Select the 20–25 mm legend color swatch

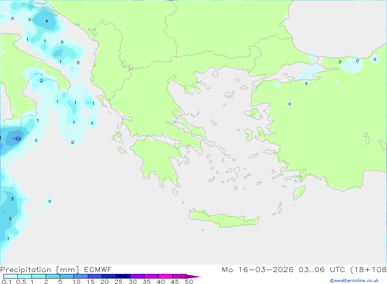pyautogui.click(x=109, y=276)
